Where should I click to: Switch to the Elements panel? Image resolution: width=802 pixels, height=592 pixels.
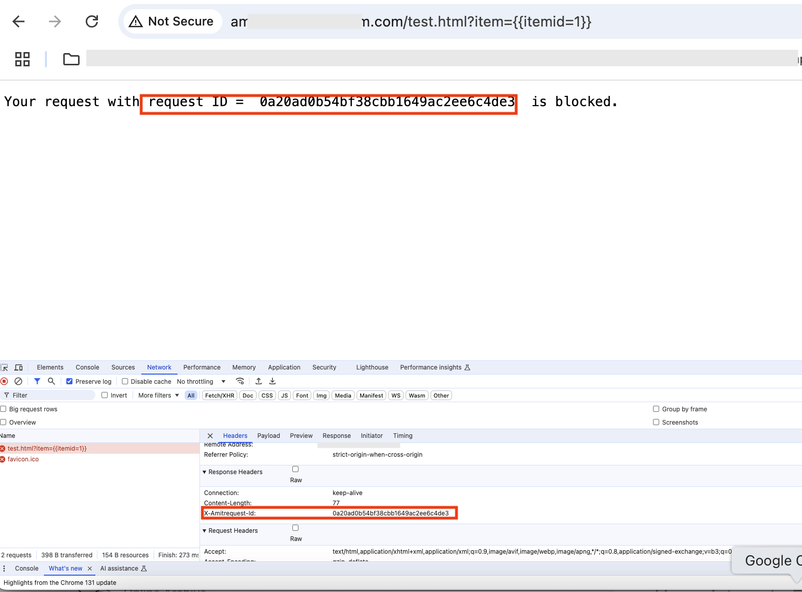click(50, 367)
